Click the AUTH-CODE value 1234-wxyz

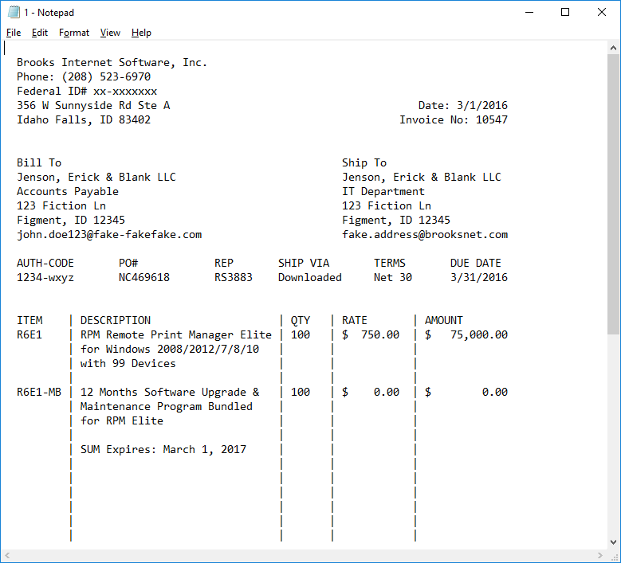45,278
